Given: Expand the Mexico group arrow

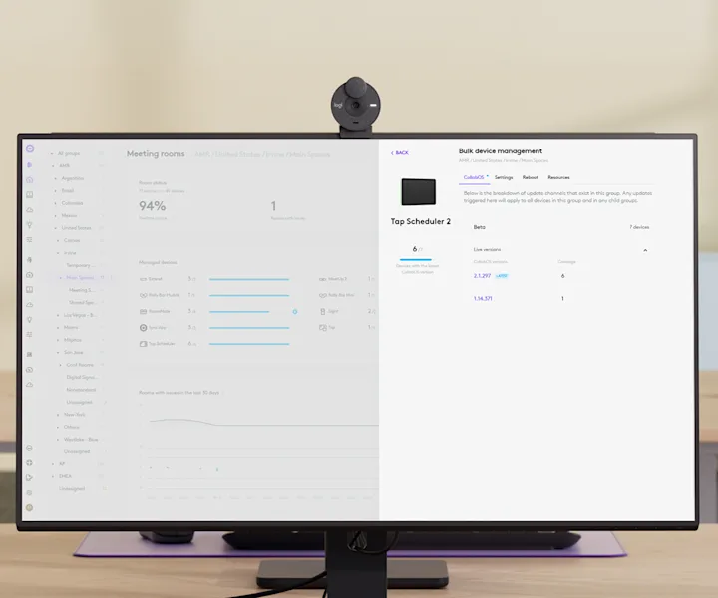Looking at the screenshot, I should click(56, 215).
